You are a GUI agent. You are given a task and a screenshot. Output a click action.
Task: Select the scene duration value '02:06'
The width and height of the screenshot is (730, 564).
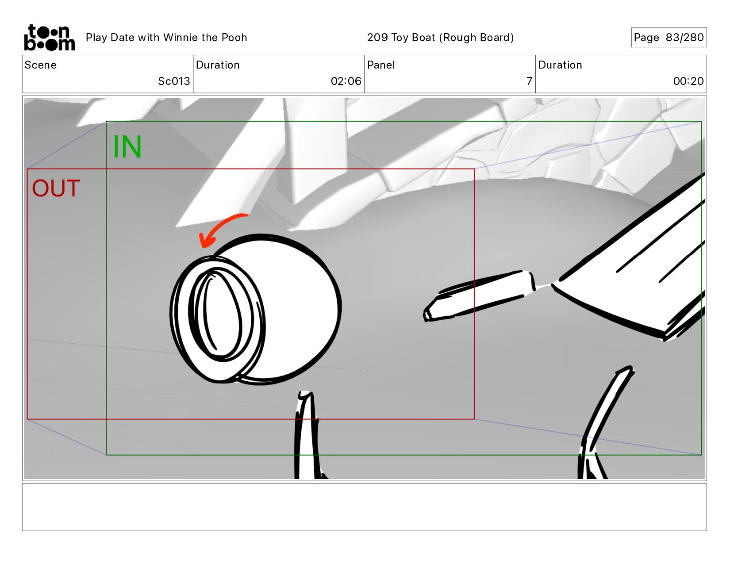pyautogui.click(x=346, y=81)
